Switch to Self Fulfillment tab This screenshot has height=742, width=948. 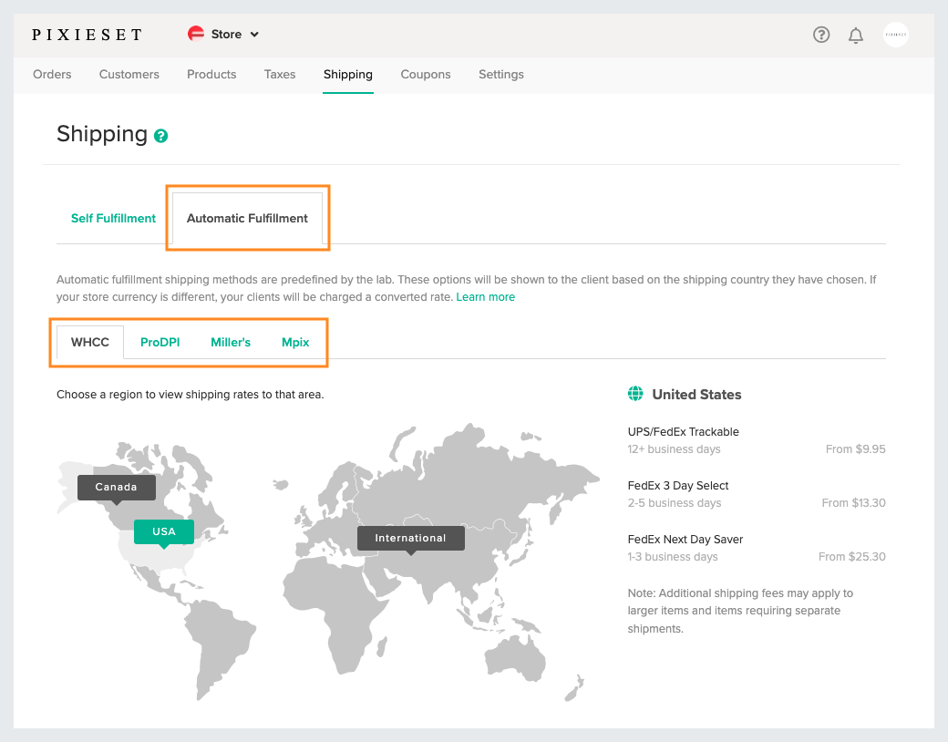pyautogui.click(x=114, y=218)
